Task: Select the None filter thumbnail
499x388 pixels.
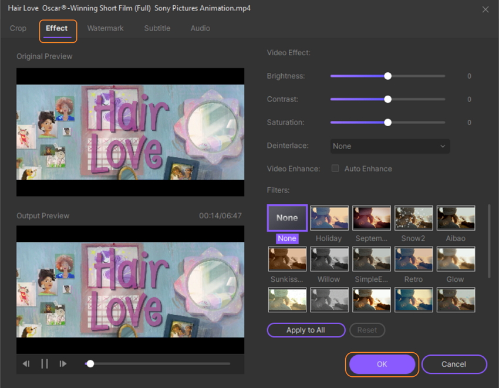Action: 287,218
